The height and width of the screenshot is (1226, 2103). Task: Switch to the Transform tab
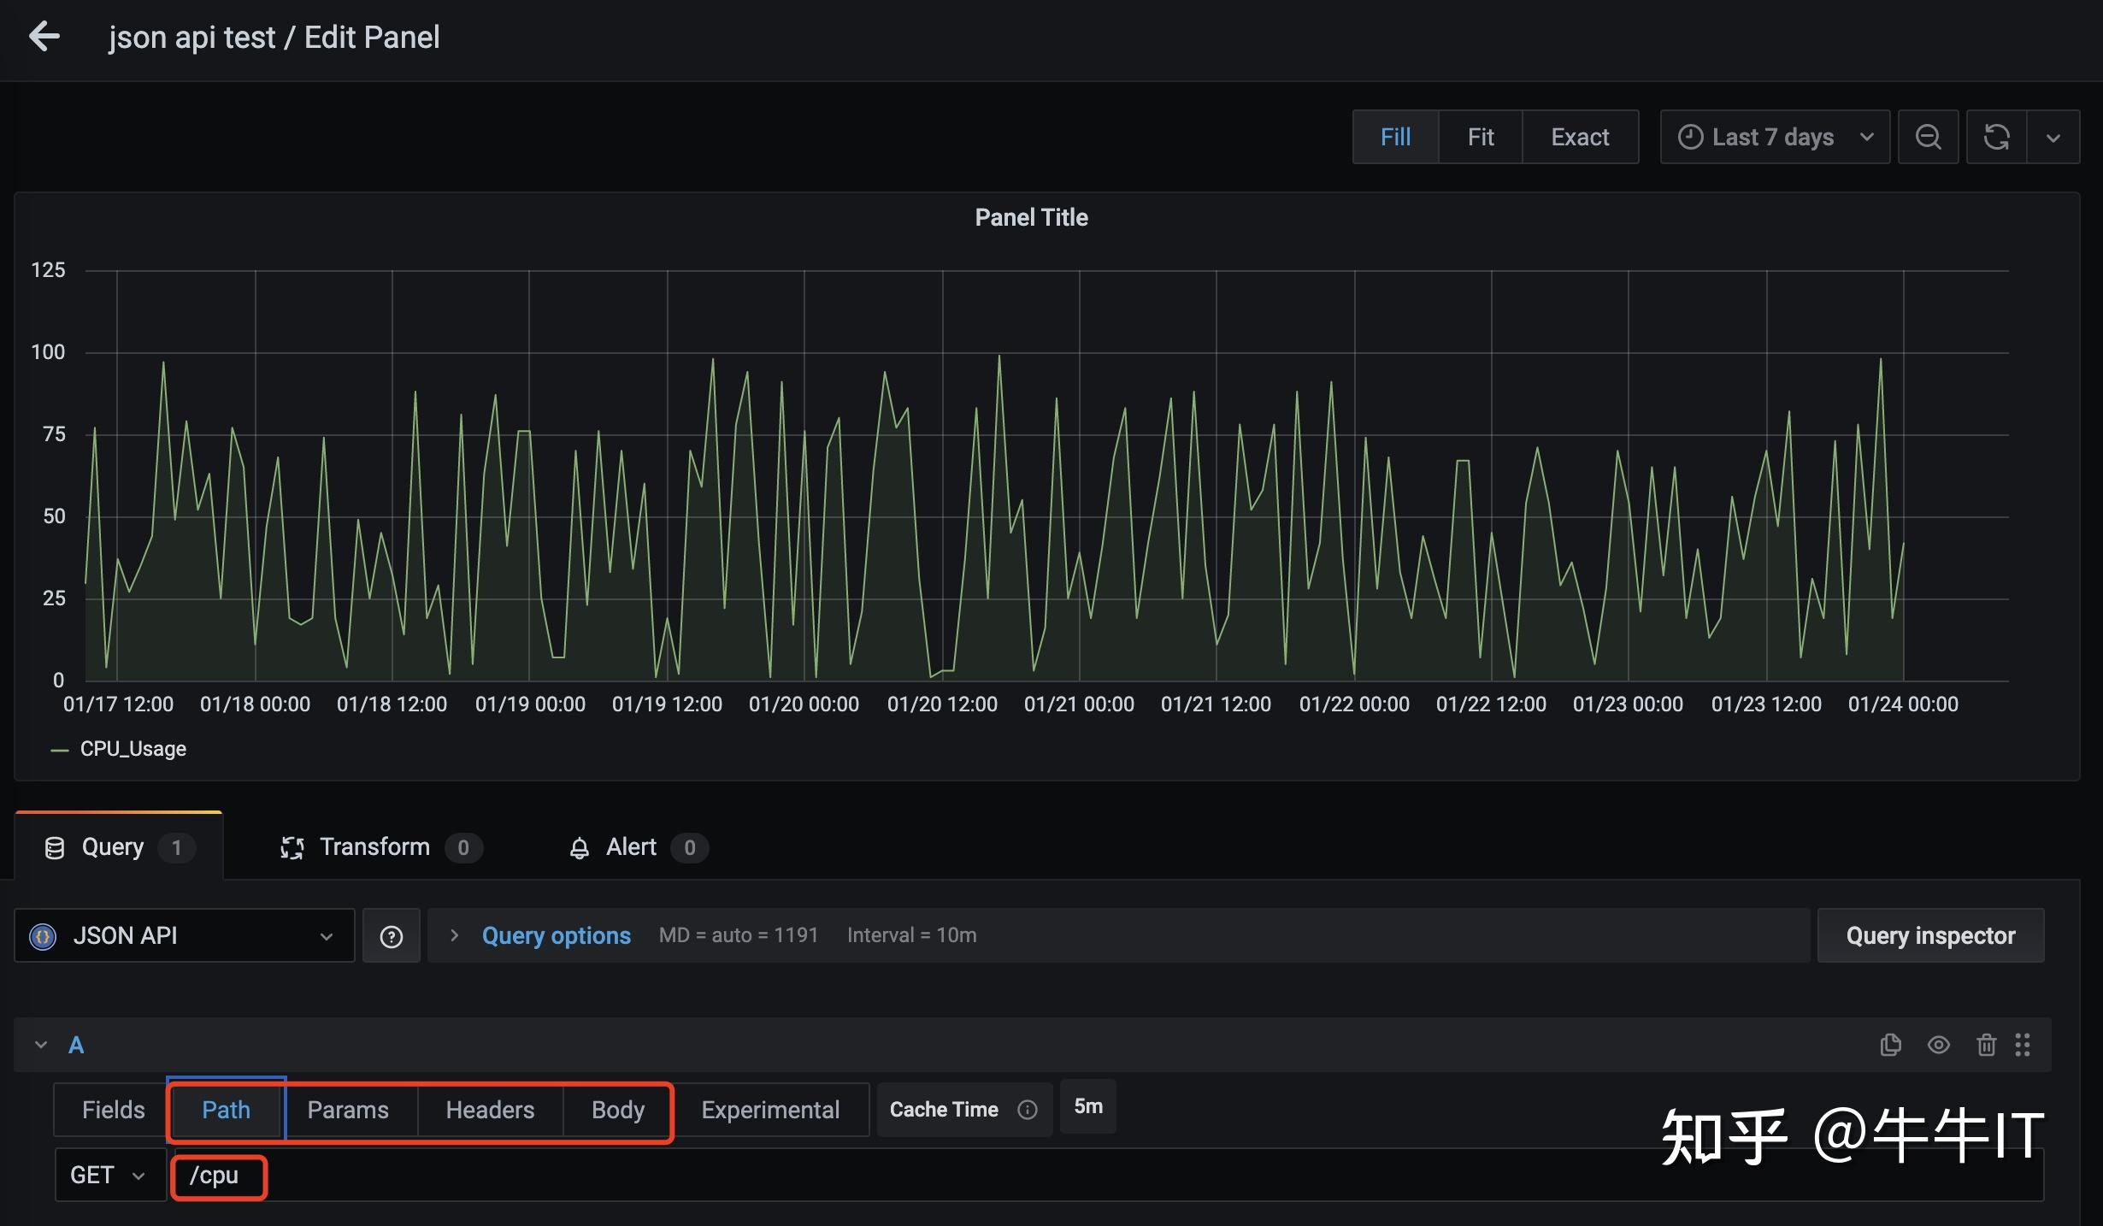[374, 847]
